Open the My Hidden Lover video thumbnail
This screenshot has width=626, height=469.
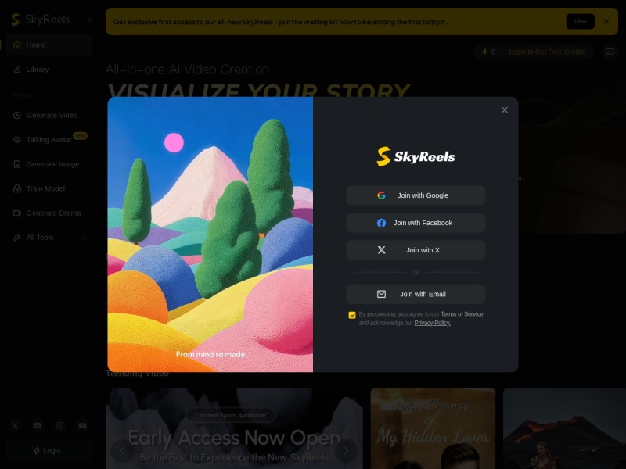click(433, 428)
